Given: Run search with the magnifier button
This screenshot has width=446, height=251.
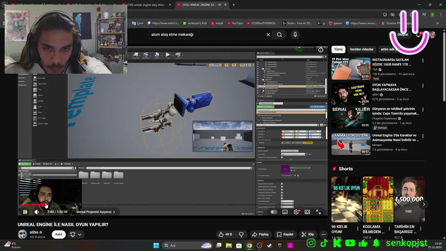Looking at the screenshot, I should 279,35.
